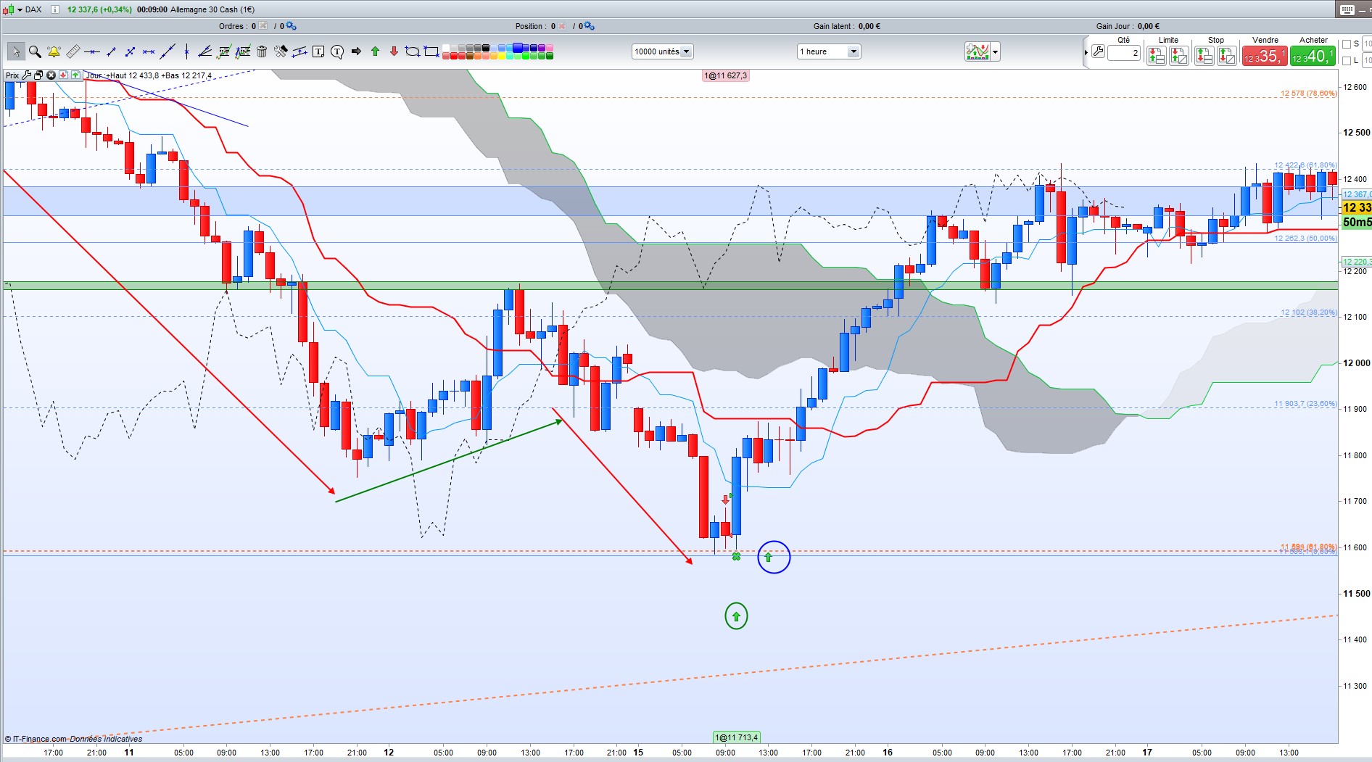Select the arrow cursor tool
The width and height of the screenshot is (1372, 762).
pos(16,51)
